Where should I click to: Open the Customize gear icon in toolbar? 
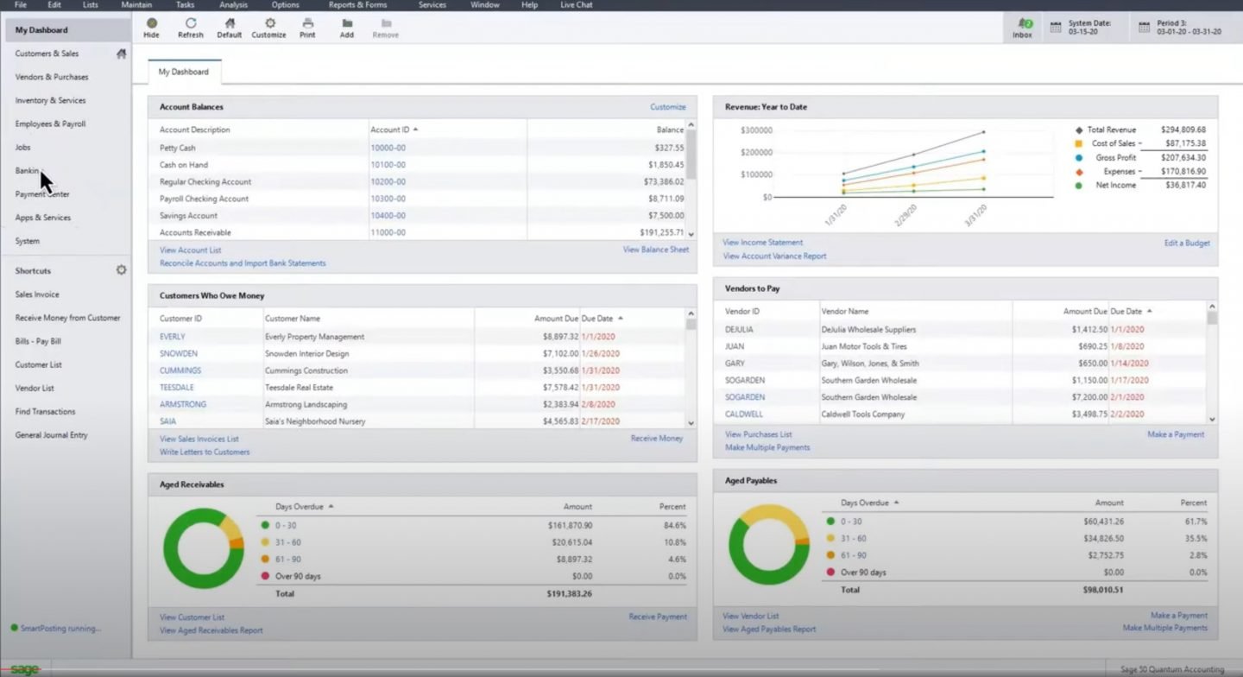(269, 23)
